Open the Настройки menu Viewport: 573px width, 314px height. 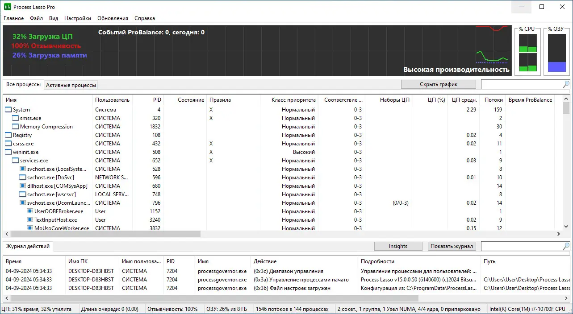pos(77,18)
